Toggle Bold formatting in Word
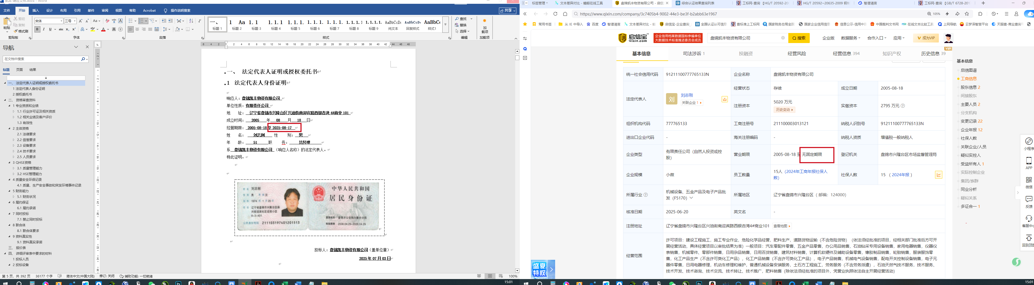 click(37, 29)
